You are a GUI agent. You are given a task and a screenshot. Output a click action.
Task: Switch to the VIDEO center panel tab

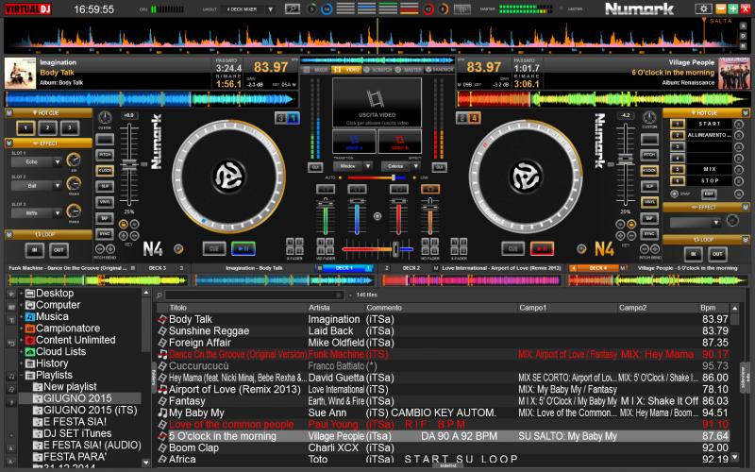point(347,70)
